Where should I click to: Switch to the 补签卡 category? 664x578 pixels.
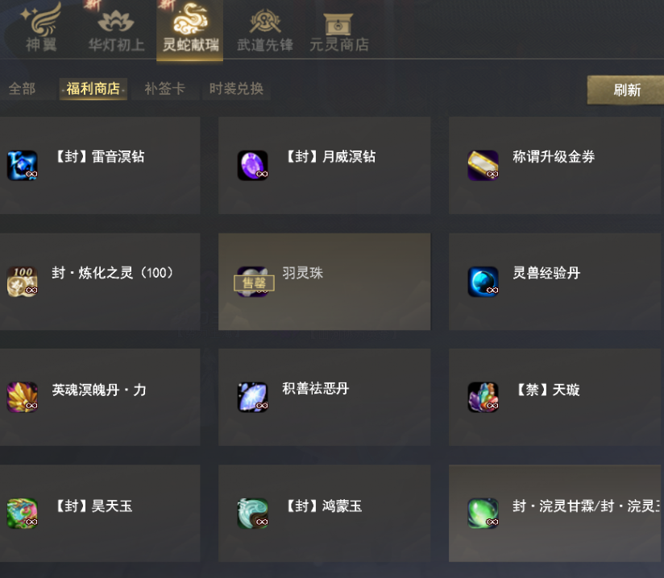tap(164, 89)
